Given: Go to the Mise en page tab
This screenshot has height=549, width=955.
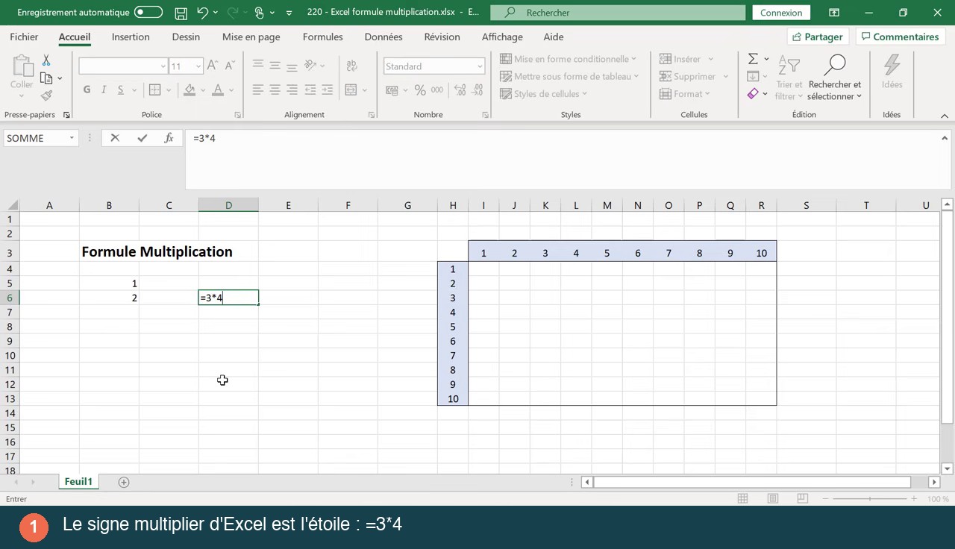Looking at the screenshot, I should (251, 37).
